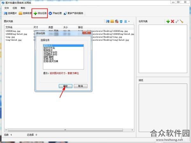Viewport: 191px width, 143px height.
Task: Click the add-image icon in 图片列表 header
Action: pyautogui.click(x=108, y=21)
